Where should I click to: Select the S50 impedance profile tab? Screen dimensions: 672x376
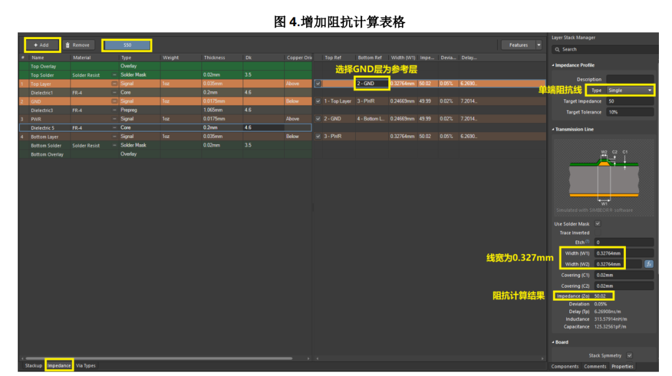pyautogui.click(x=127, y=45)
